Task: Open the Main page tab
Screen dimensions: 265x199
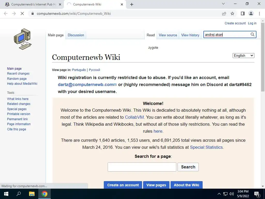Action: tap(56, 35)
